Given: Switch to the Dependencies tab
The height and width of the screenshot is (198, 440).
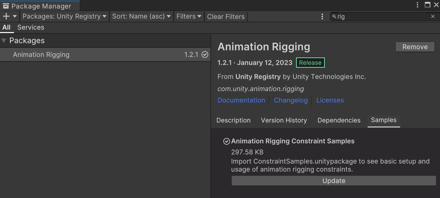Looking at the screenshot, I should (339, 120).
